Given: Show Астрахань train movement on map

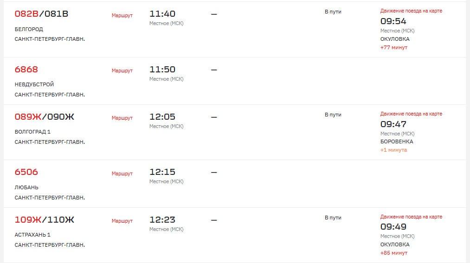Looking at the screenshot, I should pyautogui.click(x=411, y=217).
